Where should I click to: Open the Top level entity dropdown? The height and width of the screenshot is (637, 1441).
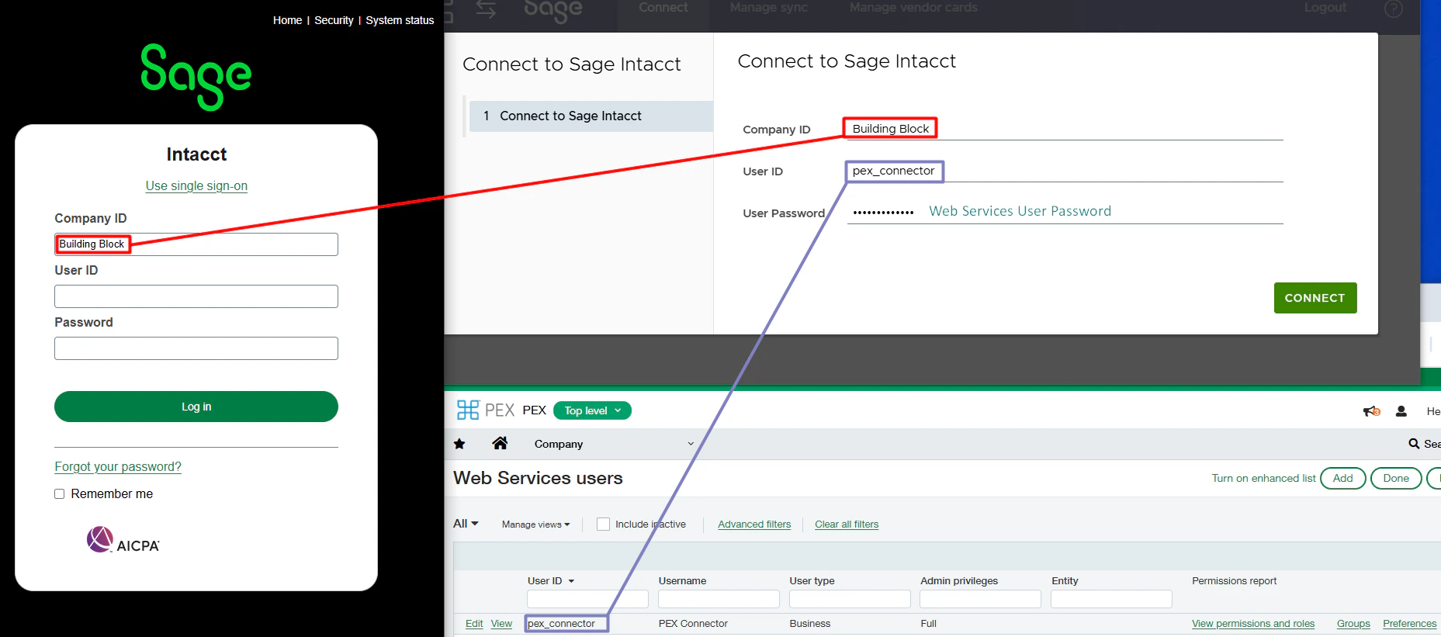tap(592, 410)
